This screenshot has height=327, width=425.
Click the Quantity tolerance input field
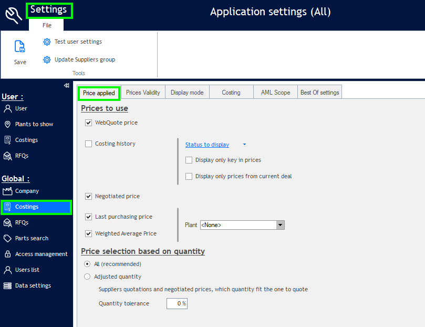coord(177,303)
